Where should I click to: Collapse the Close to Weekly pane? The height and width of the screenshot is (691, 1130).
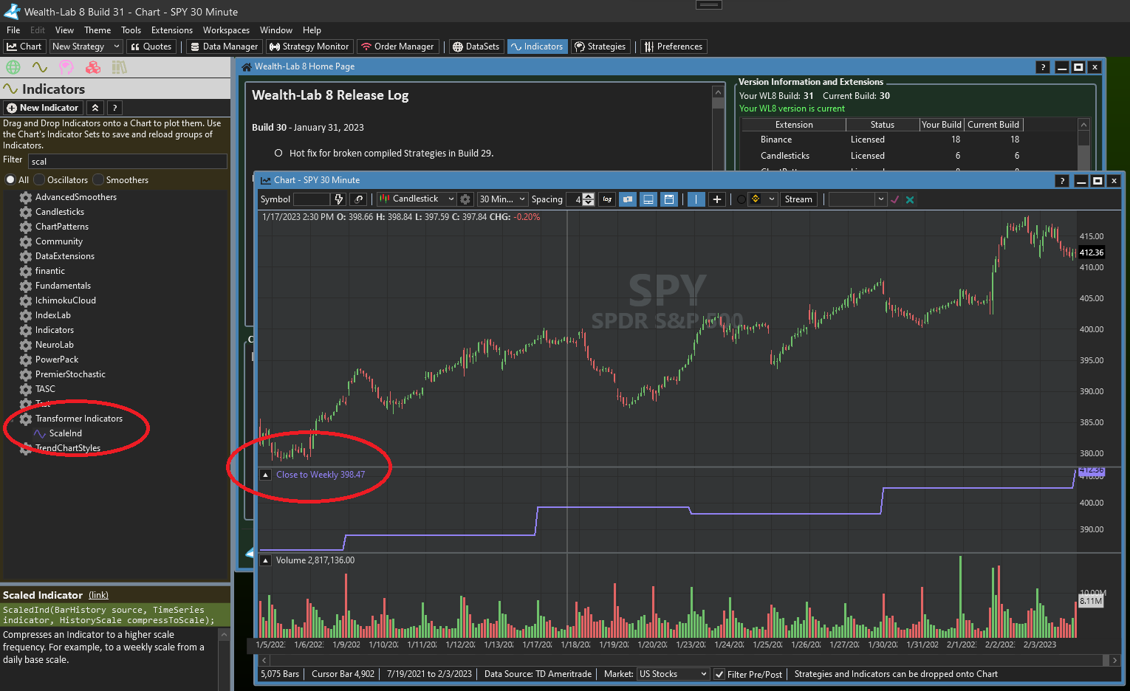[x=266, y=475]
